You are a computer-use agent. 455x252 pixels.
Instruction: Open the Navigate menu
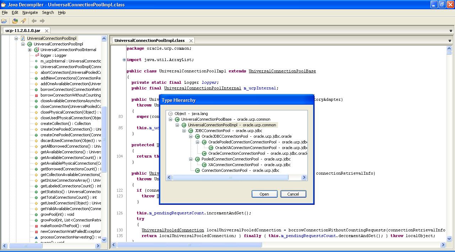point(30,12)
